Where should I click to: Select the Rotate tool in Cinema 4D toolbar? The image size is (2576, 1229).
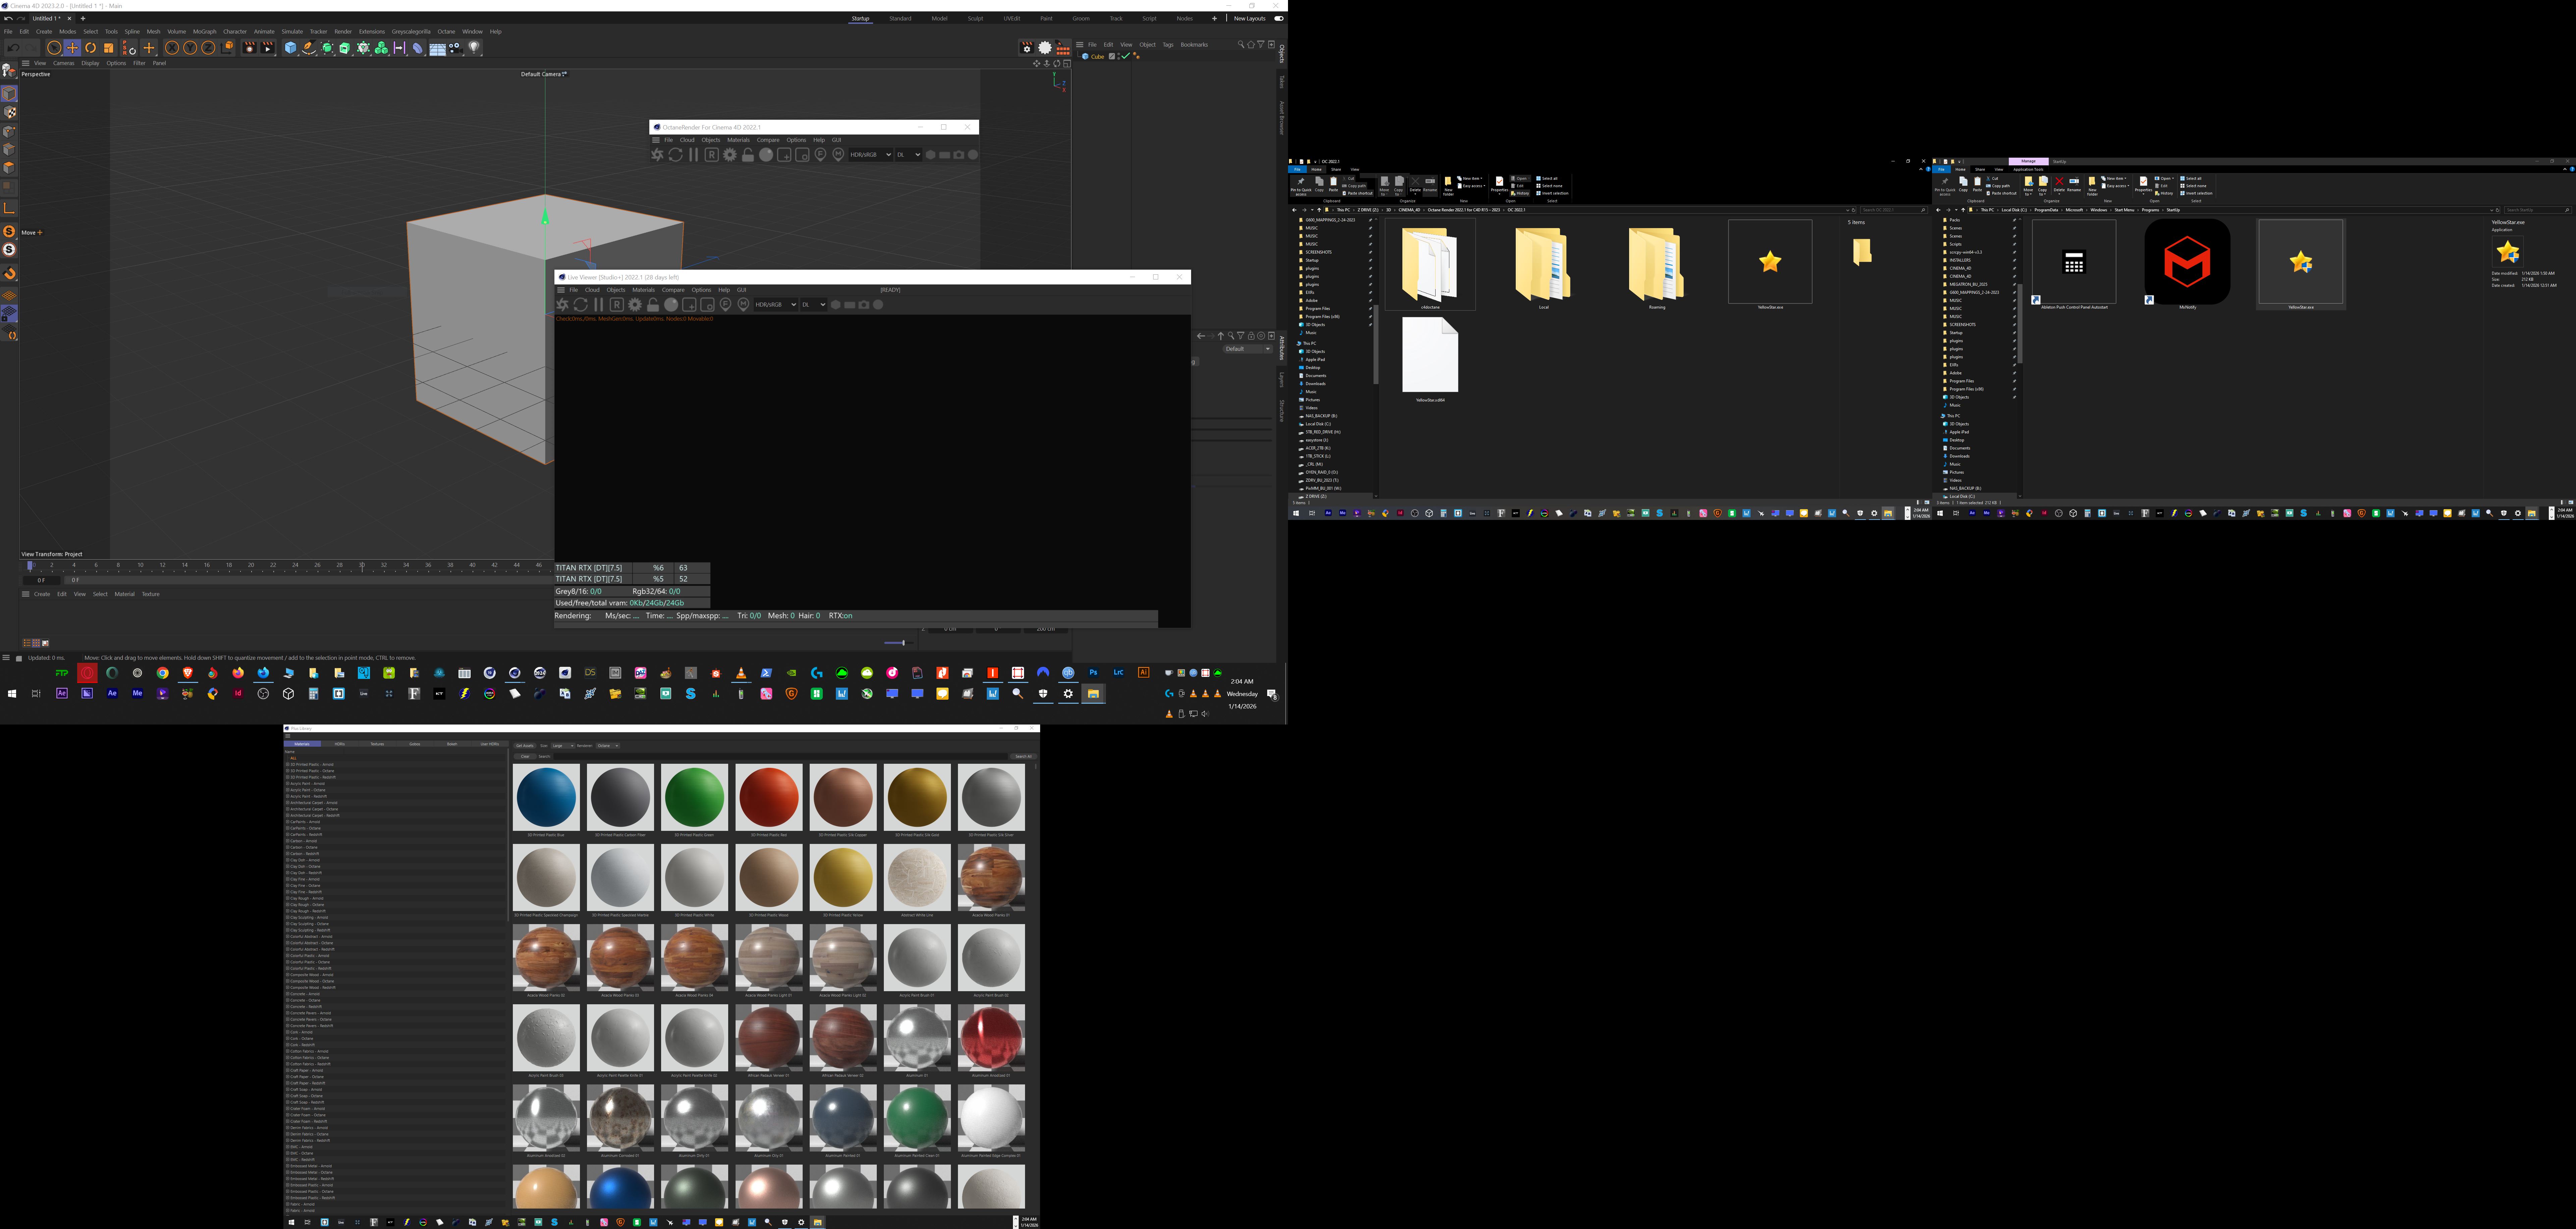(90, 48)
